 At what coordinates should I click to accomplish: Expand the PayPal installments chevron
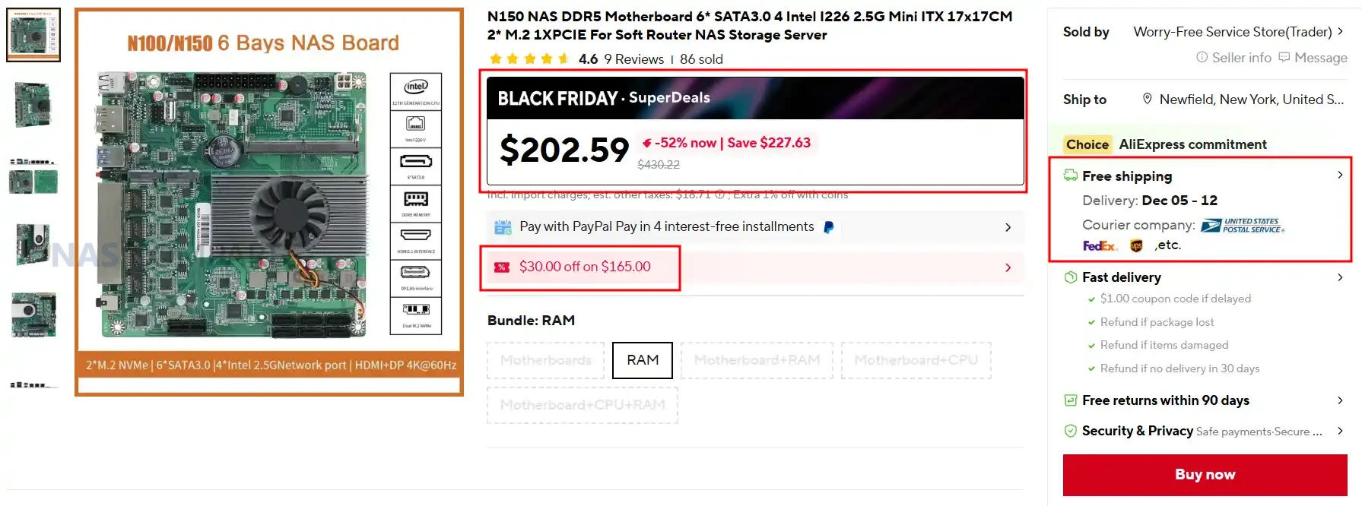click(1008, 227)
